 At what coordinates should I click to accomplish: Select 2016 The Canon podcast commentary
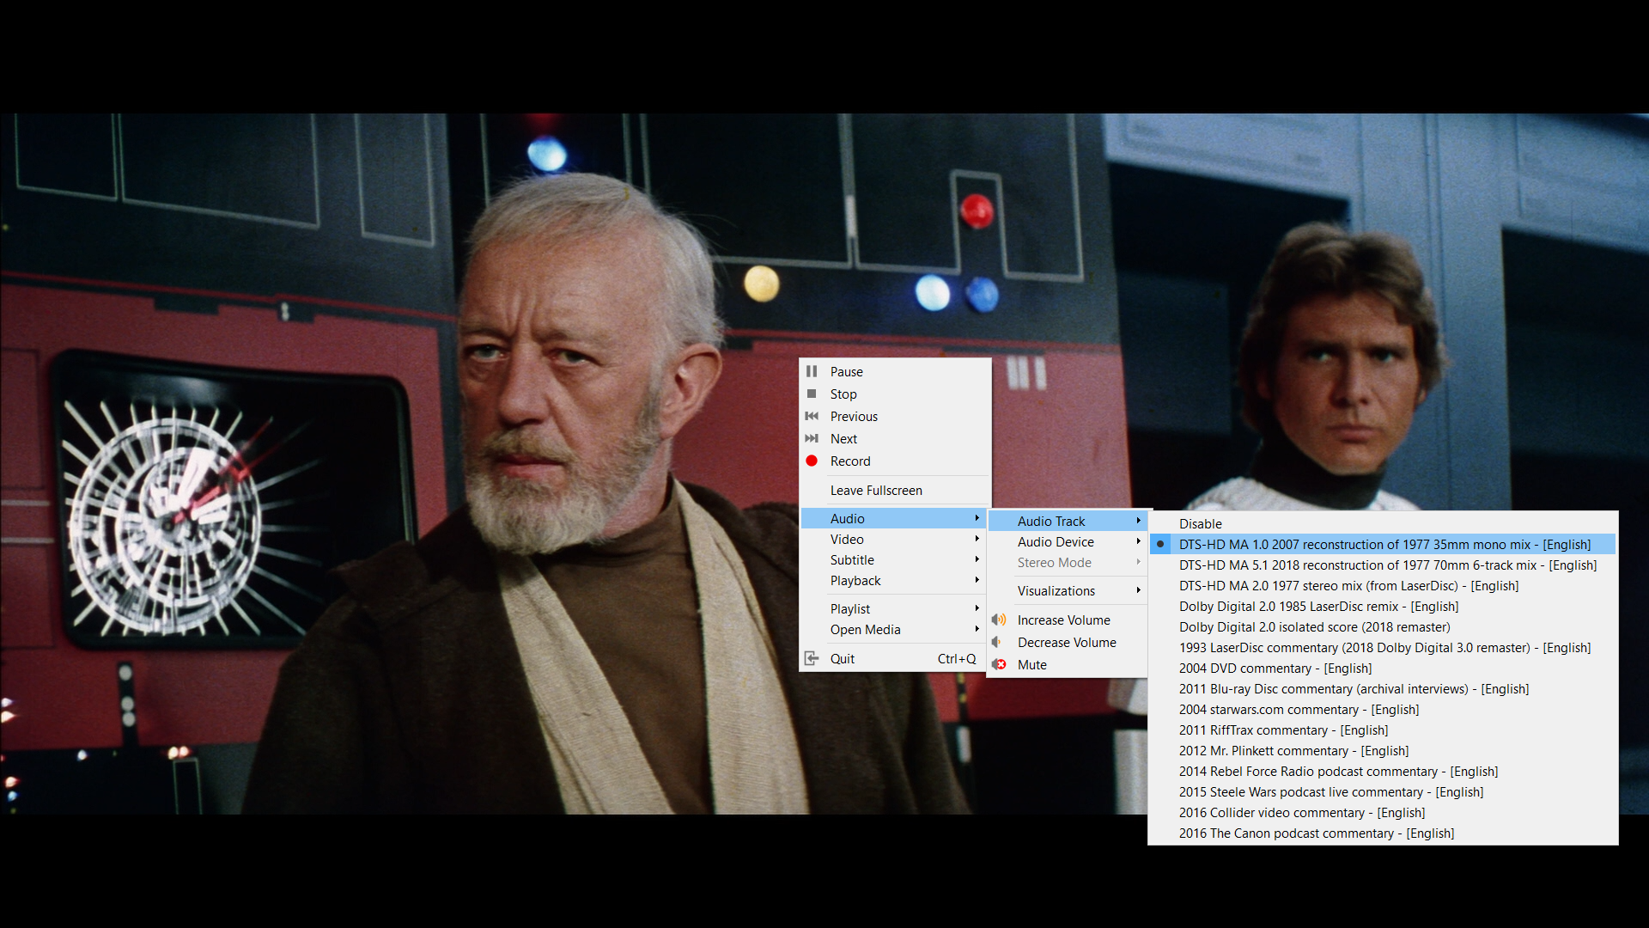coord(1383,833)
